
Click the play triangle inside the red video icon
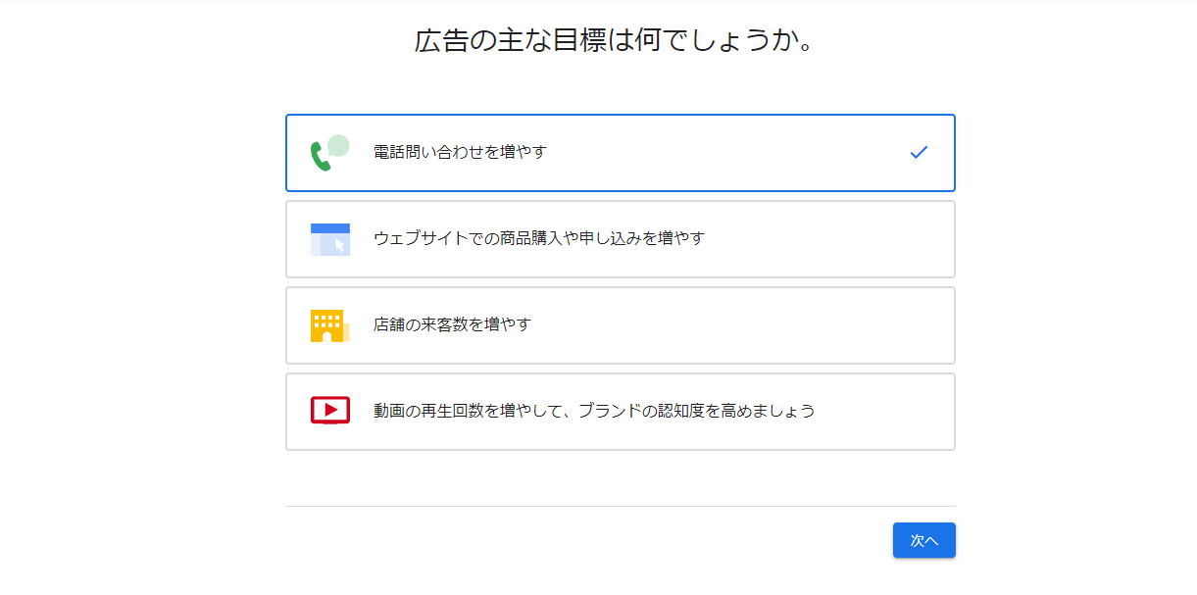(x=330, y=409)
